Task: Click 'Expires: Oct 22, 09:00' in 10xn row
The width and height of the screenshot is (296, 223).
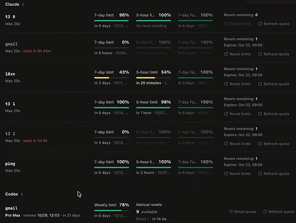Action: pos(243,75)
